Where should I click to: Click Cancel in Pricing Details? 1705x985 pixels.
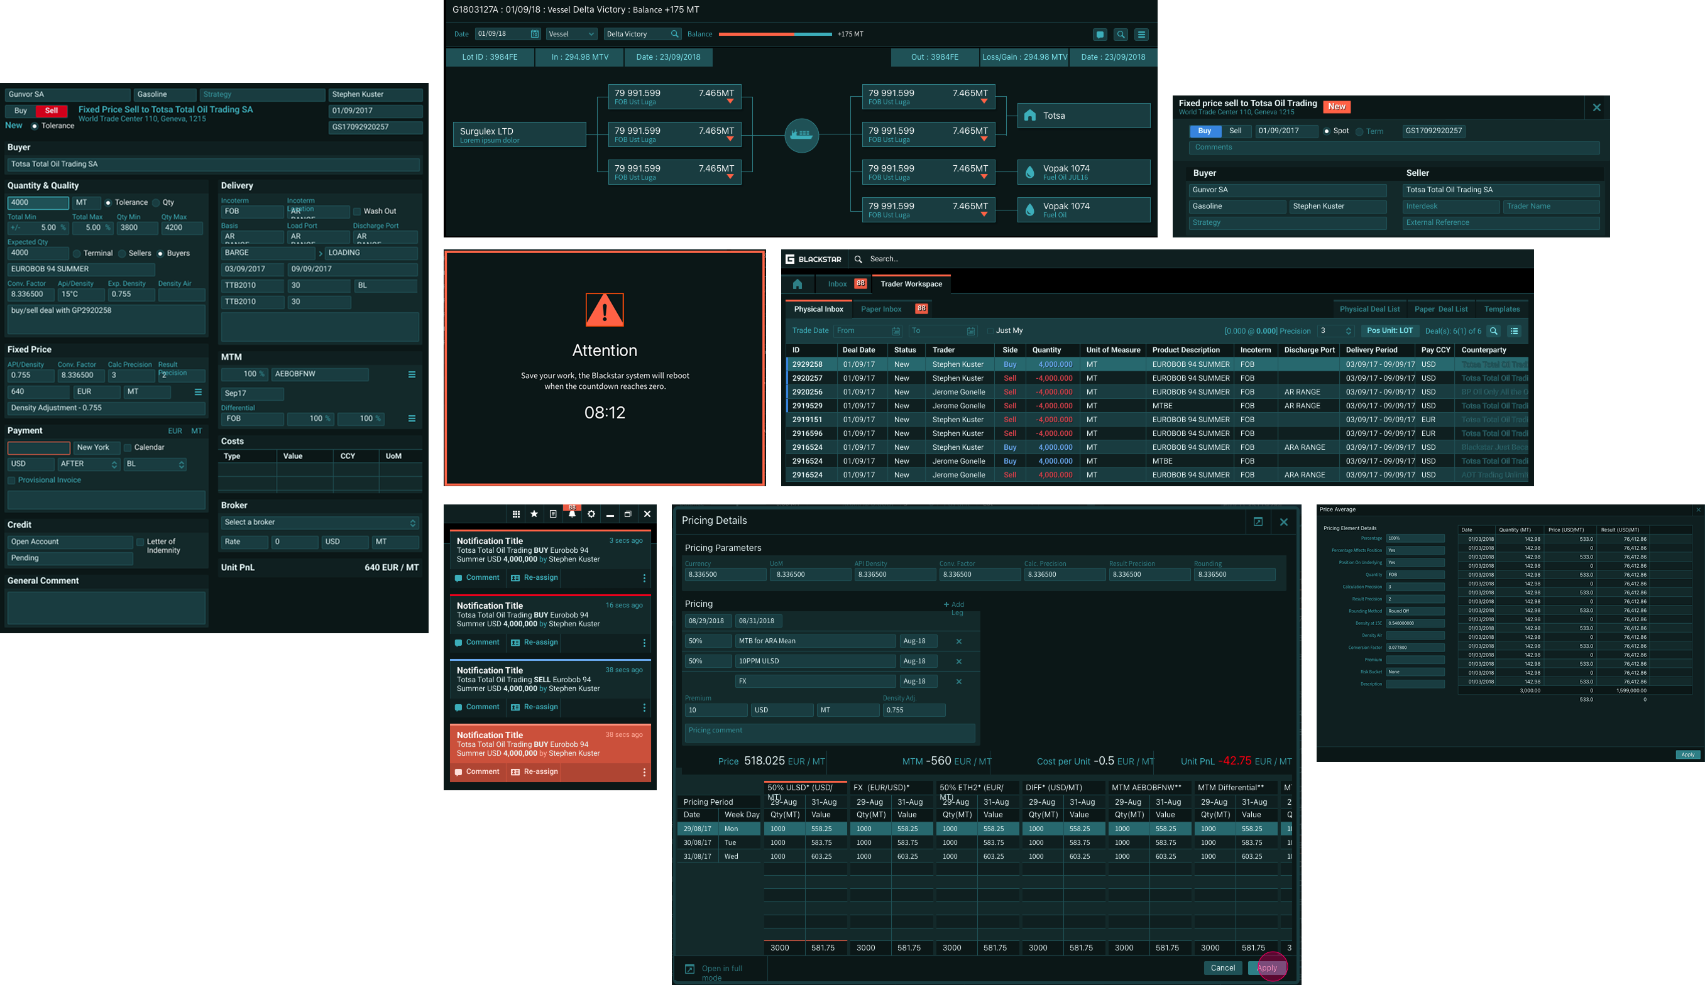point(1222,967)
